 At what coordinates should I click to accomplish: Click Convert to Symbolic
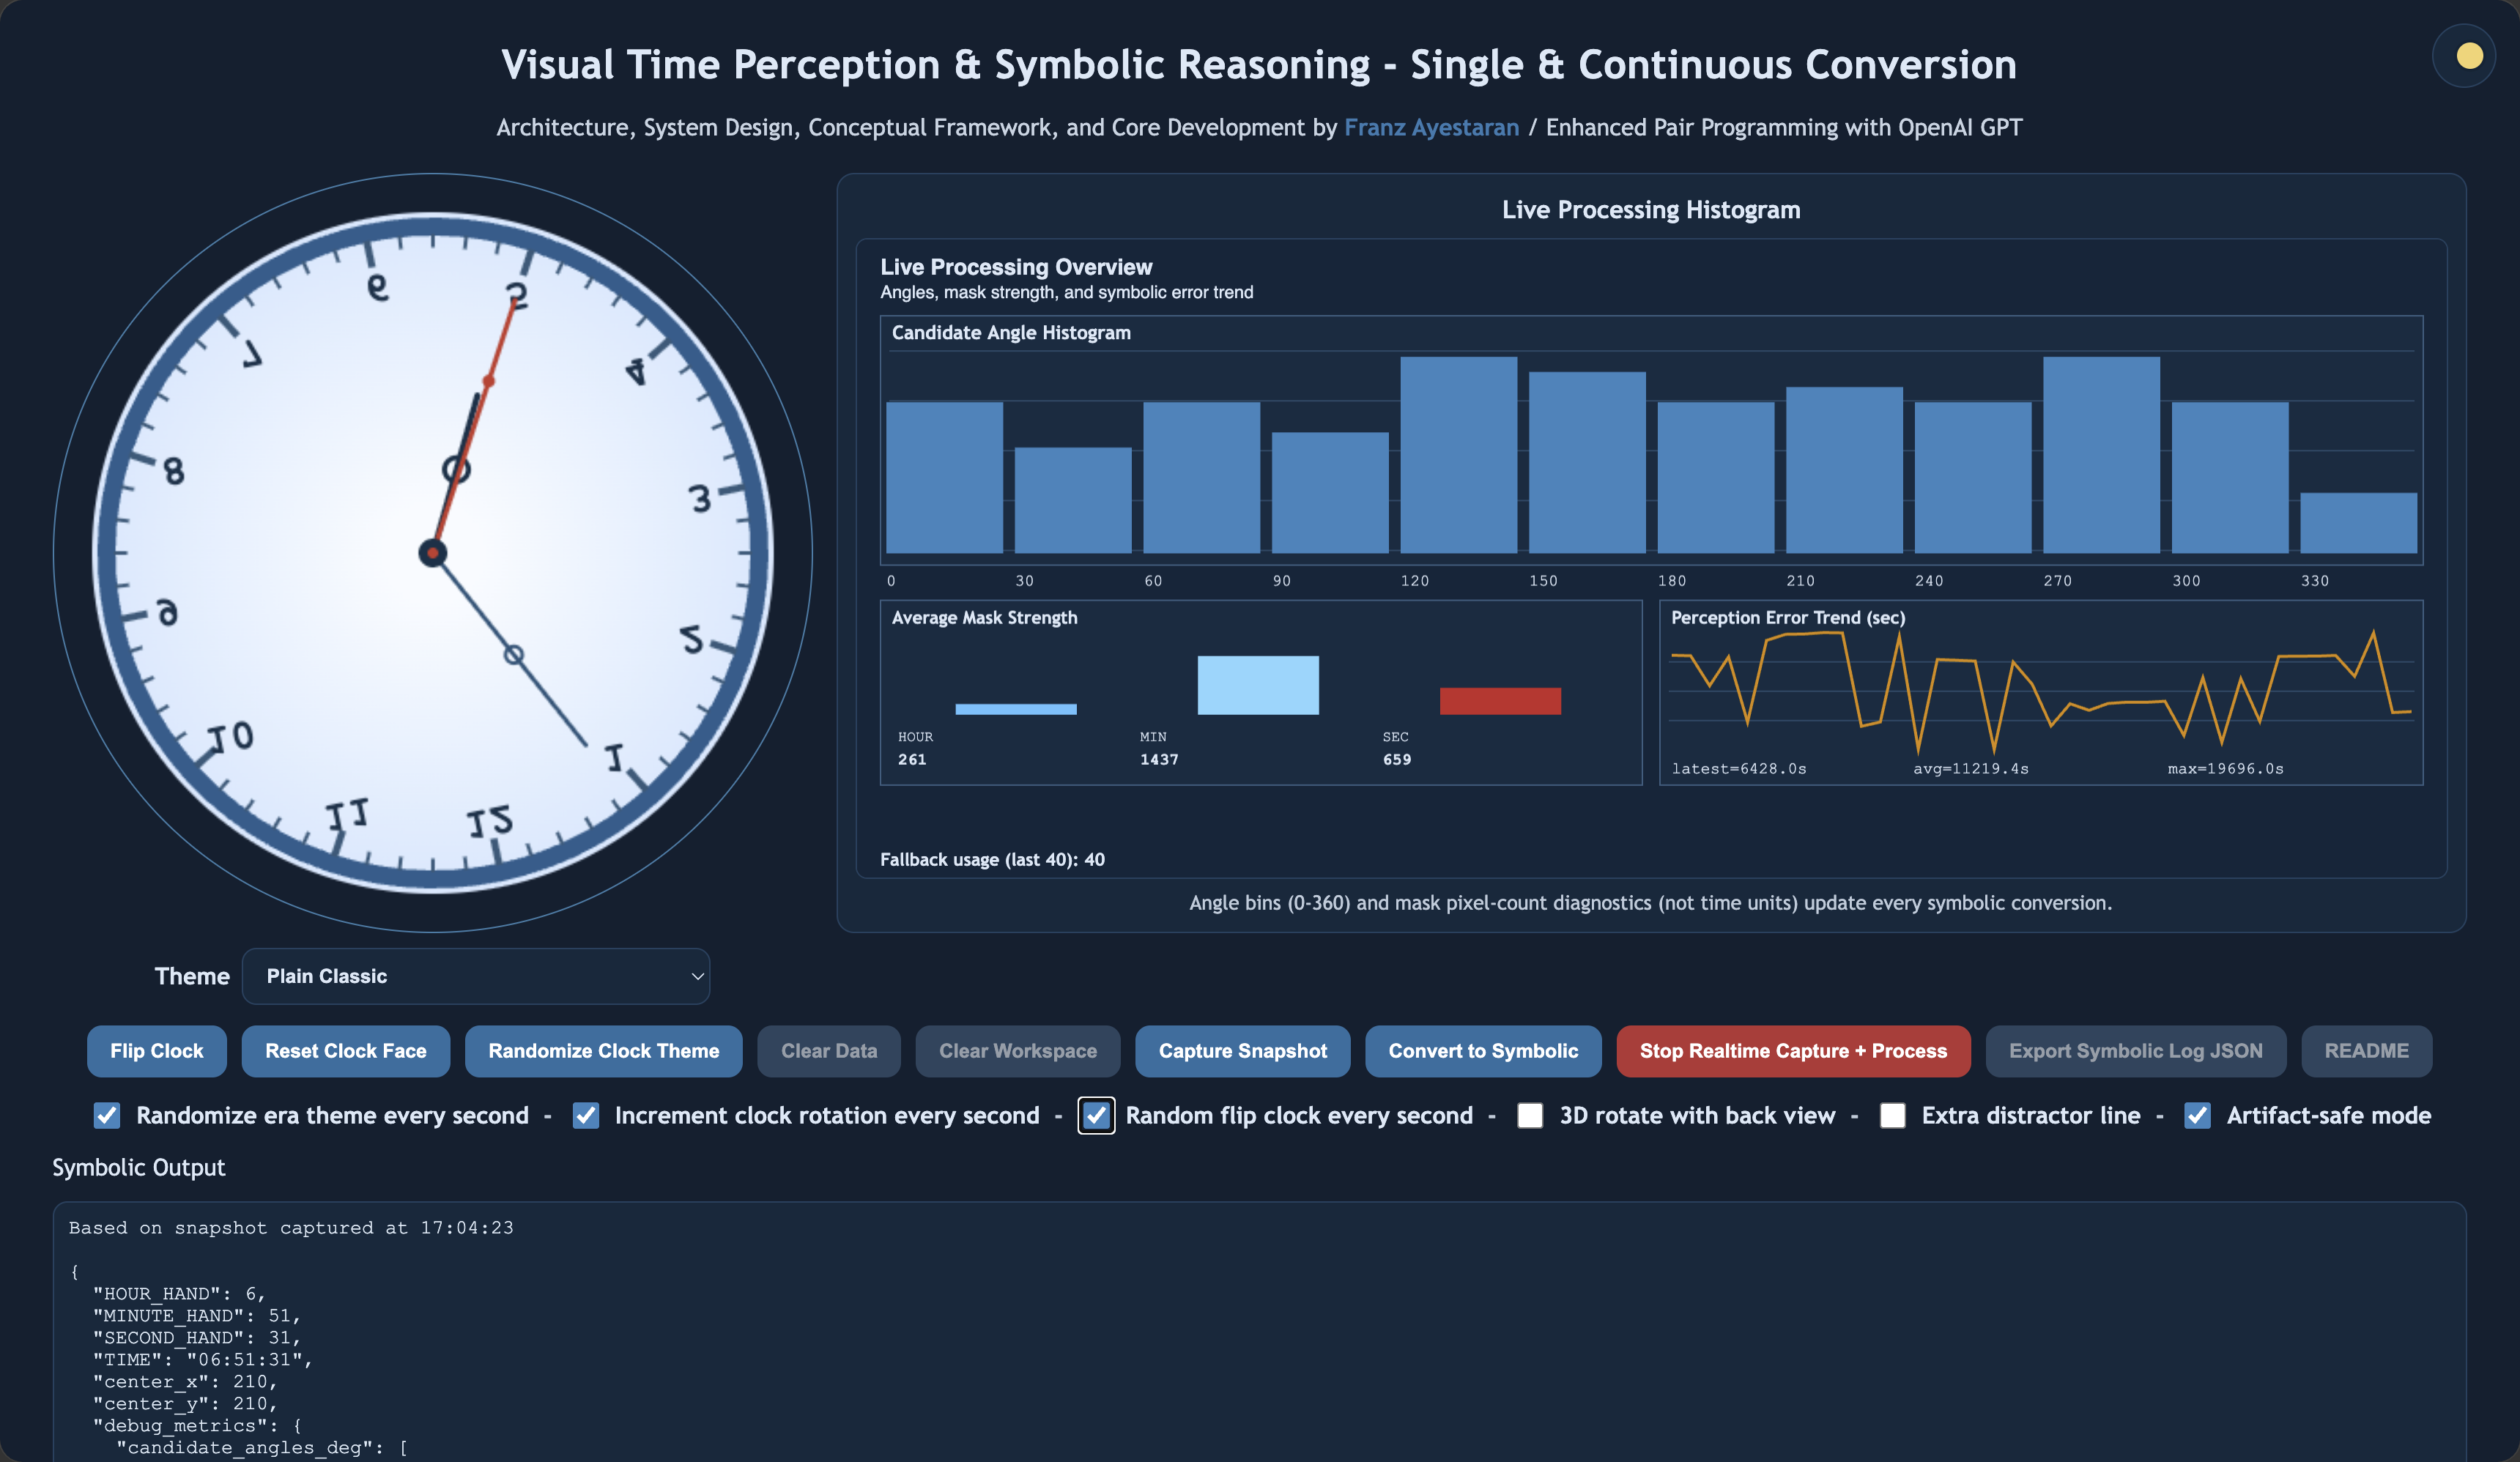[1483, 1051]
